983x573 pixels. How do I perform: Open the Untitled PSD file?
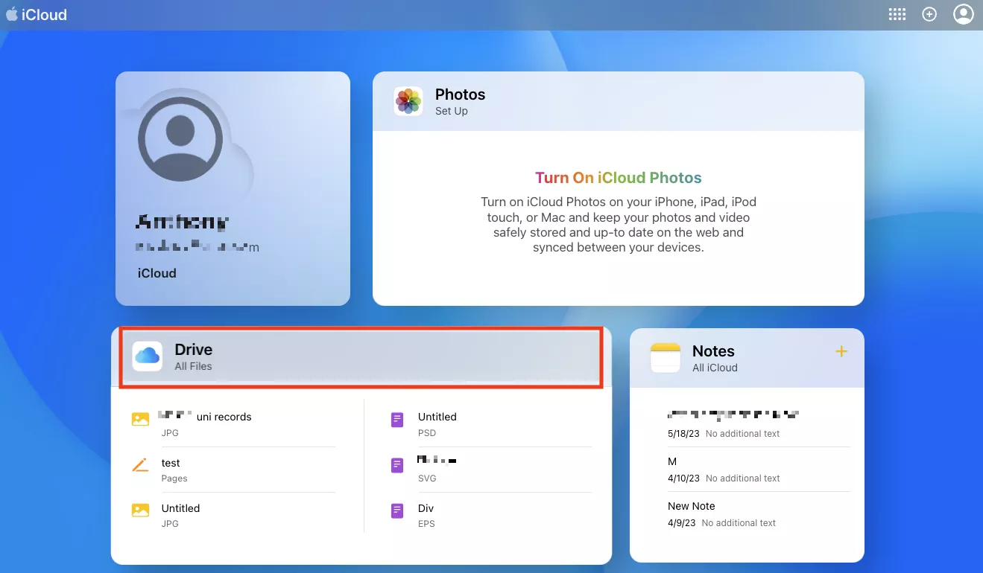point(490,424)
